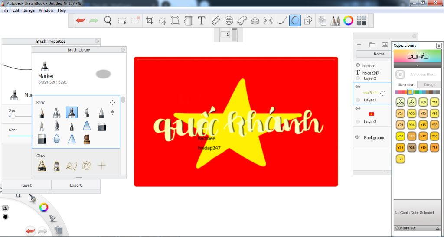
Task: Open the Help menu
Action: click(62, 10)
